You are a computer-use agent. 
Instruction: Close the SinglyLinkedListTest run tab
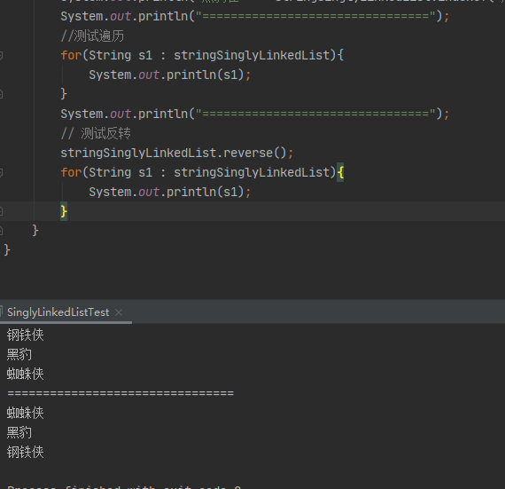119,312
